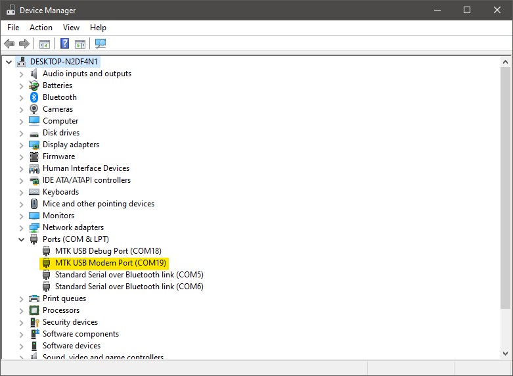Click the blue Help question-mark icon
Screen dimensions: 513x376
click(65, 43)
